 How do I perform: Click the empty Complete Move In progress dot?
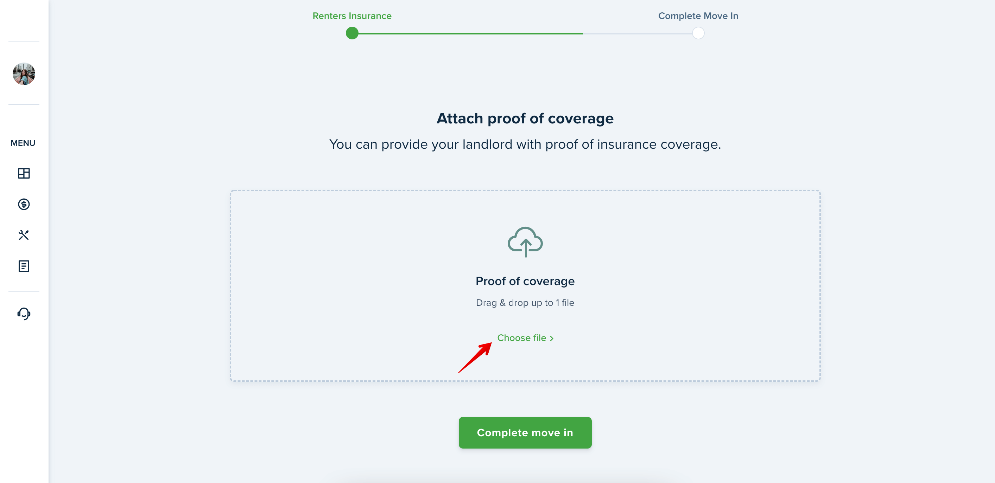[698, 33]
